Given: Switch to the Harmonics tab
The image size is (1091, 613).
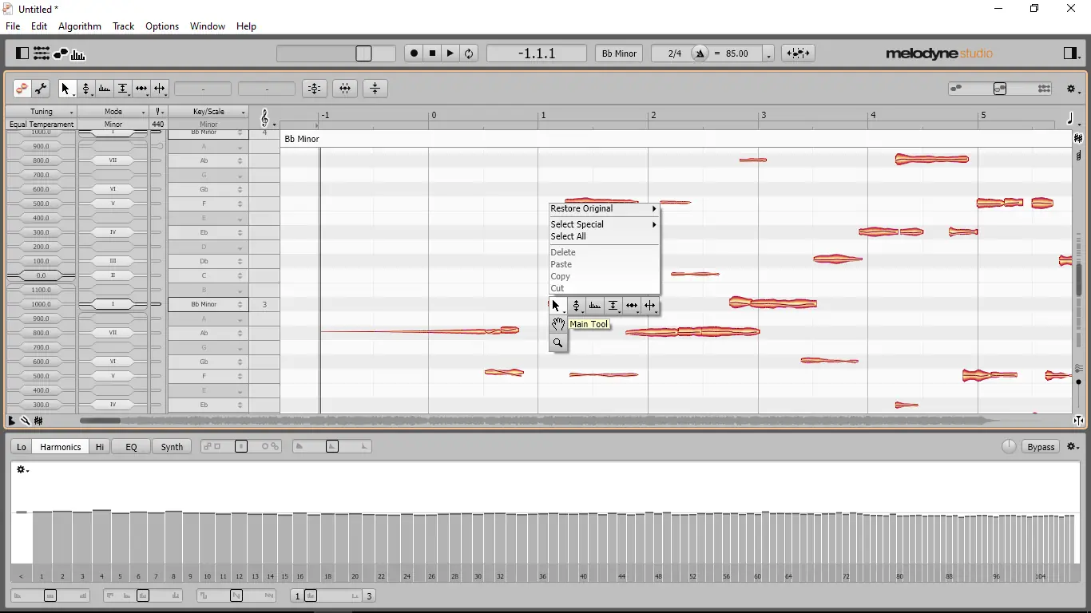Looking at the screenshot, I should 61,447.
